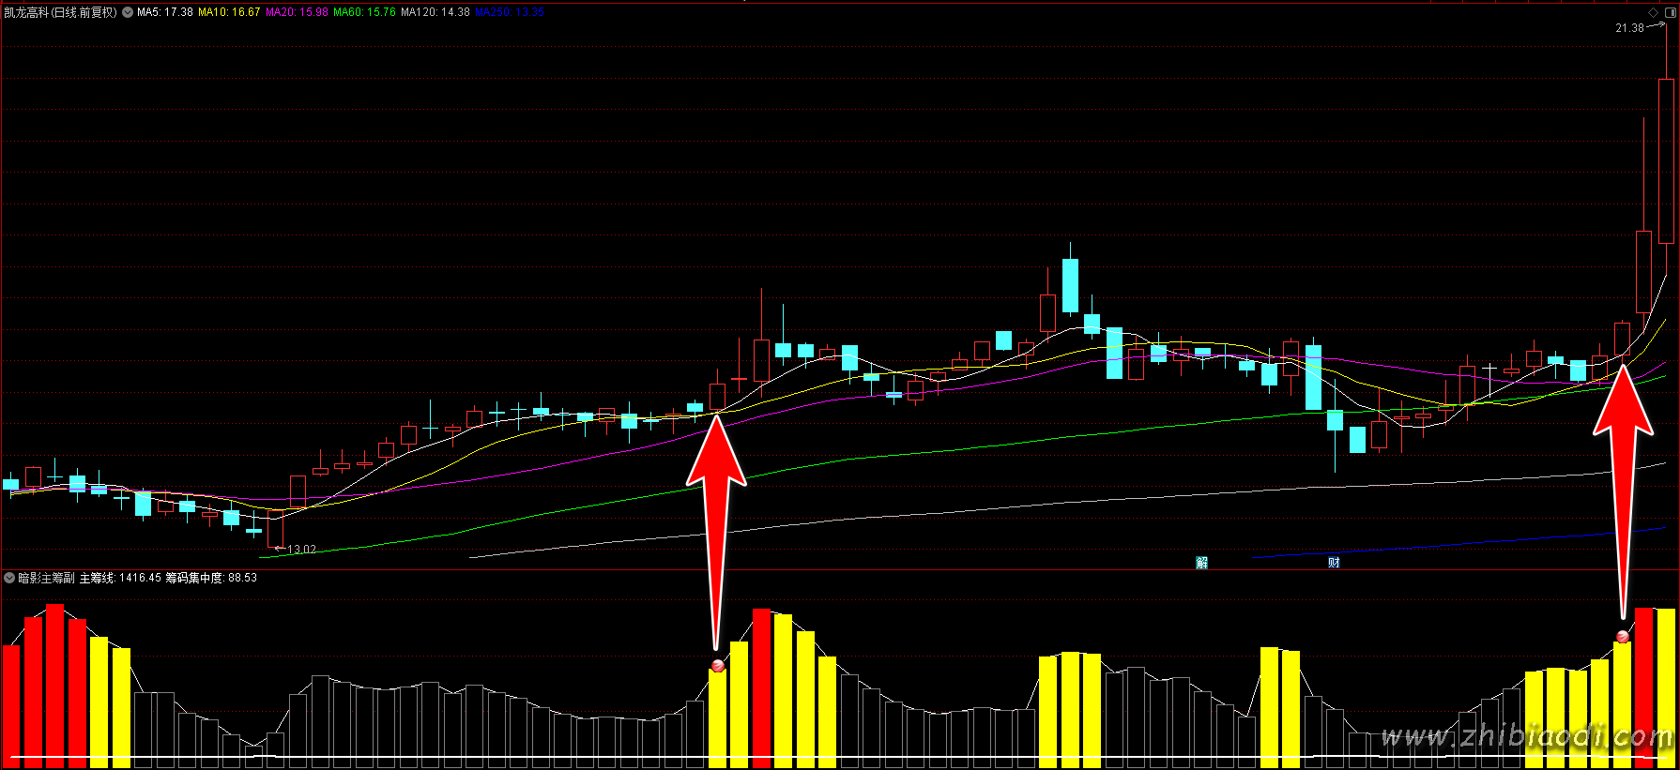Click the red signal ball under the middle arrow
The width and height of the screenshot is (1680, 770).
[x=718, y=666]
